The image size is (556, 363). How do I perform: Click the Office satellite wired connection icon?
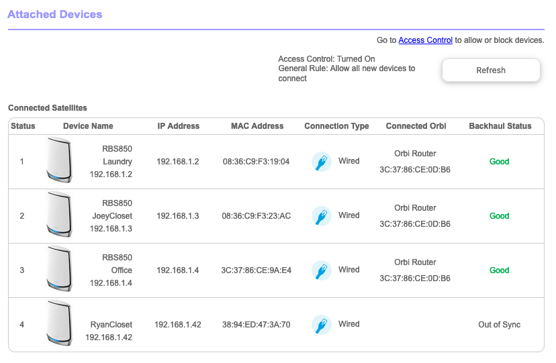(322, 270)
